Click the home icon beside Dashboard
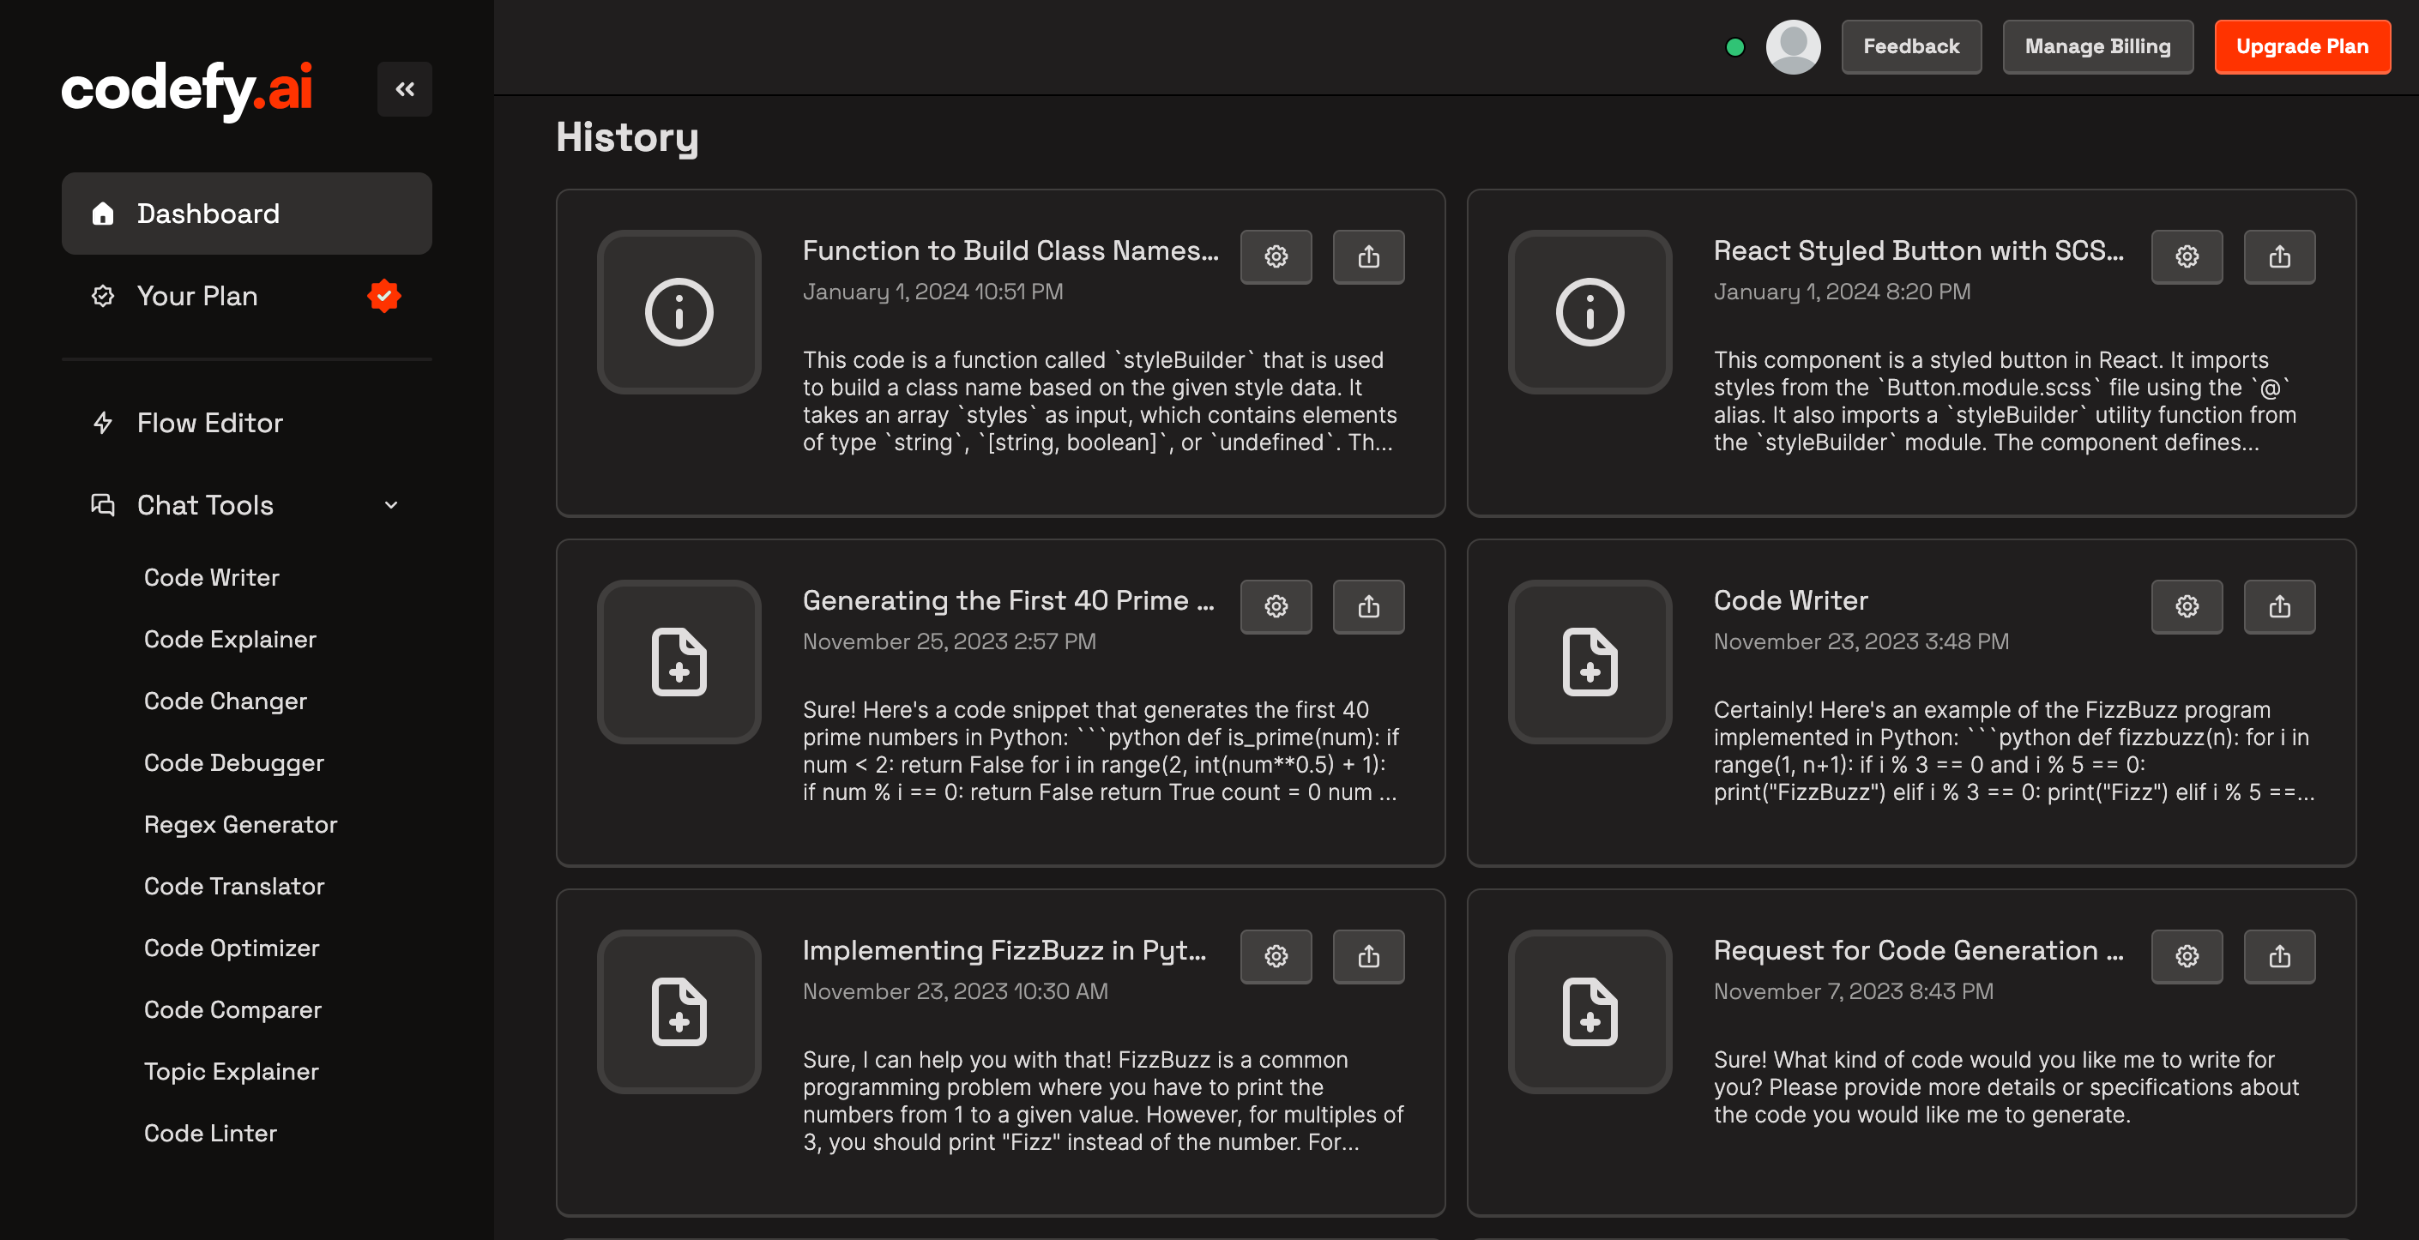This screenshot has width=2419, height=1240. click(x=102, y=213)
